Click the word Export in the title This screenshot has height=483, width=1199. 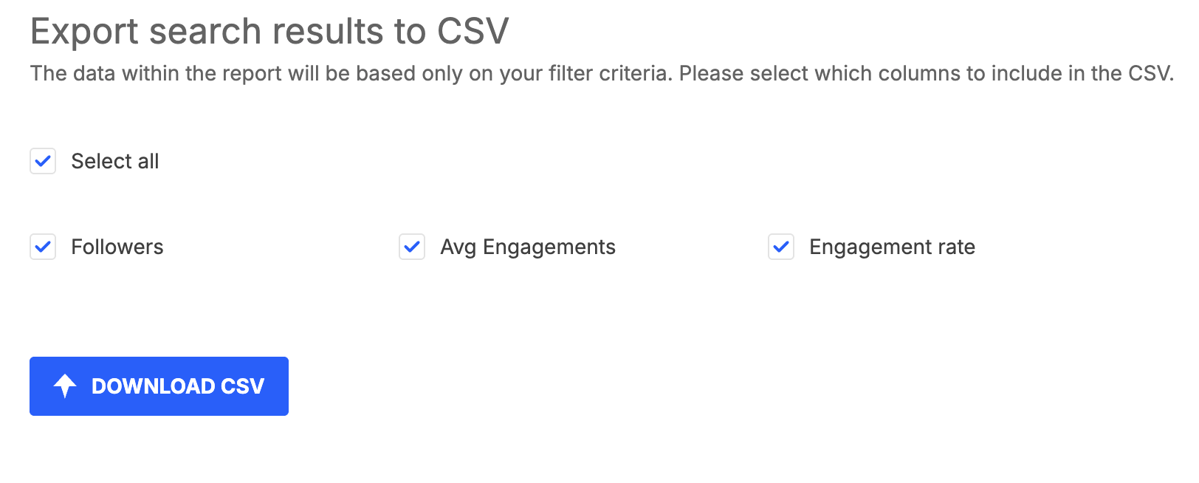pyautogui.click(x=84, y=32)
